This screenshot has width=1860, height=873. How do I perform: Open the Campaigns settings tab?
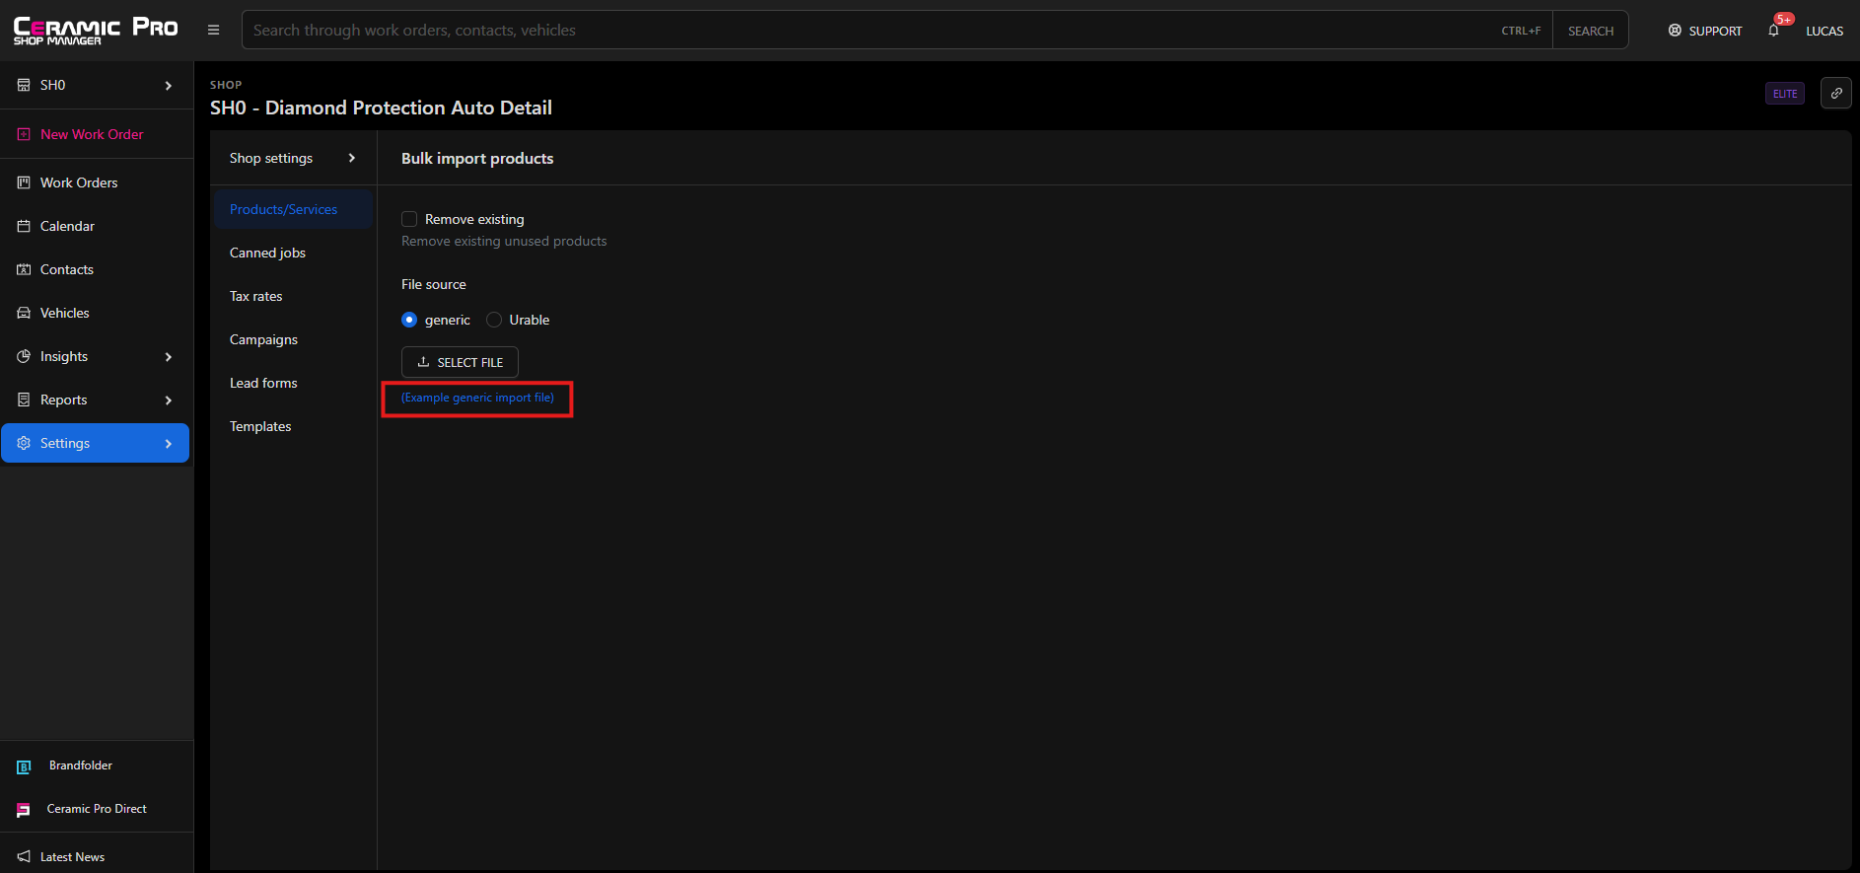pyautogui.click(x=293, y=339)
